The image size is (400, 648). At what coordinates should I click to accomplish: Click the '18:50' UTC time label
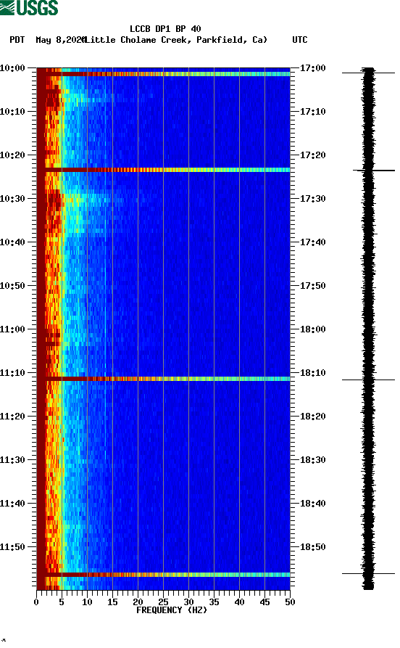[x=313, y=546]
